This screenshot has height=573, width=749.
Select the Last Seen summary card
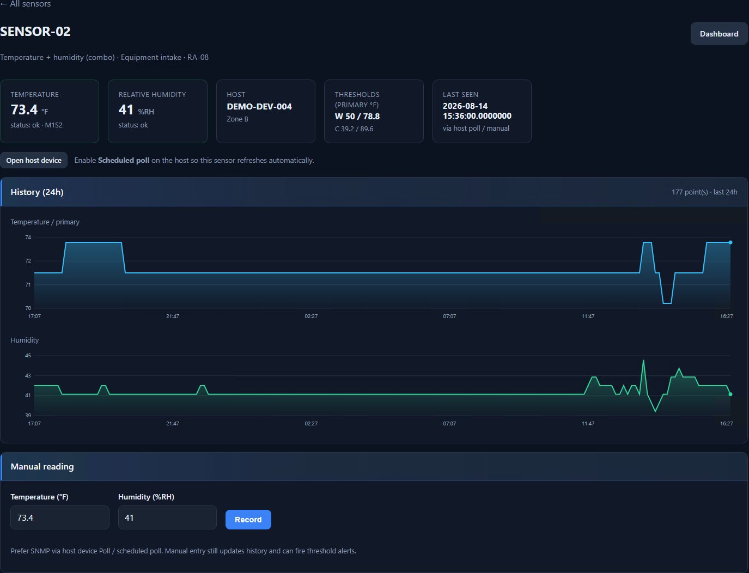(482, 111)
